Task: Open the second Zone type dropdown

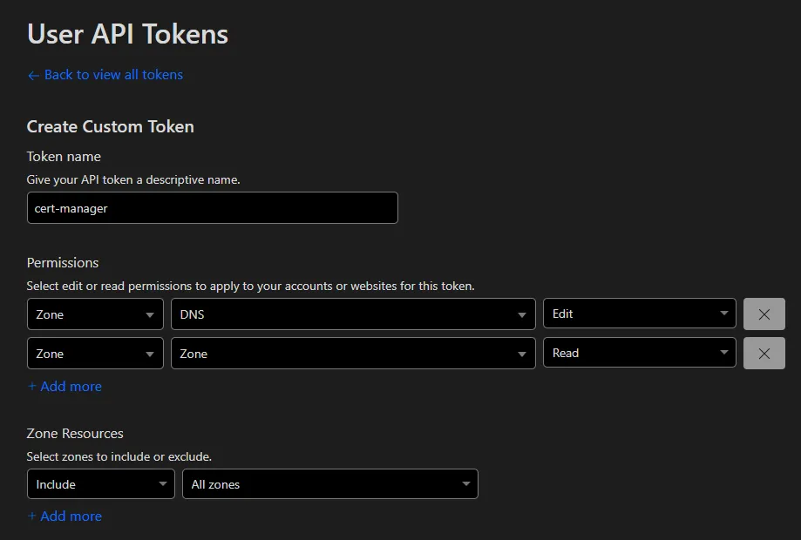Action: pos(94,353)
